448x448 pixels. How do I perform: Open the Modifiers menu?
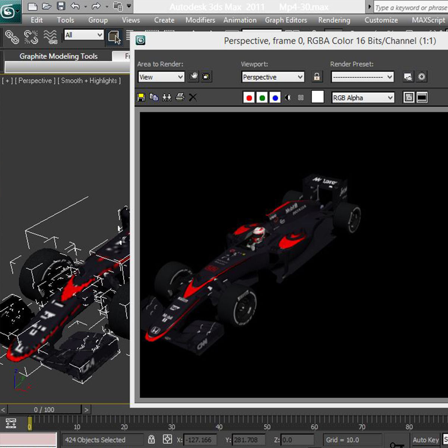pos(200,20)
